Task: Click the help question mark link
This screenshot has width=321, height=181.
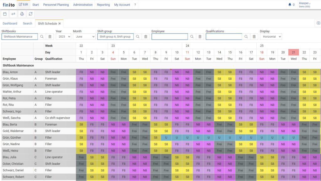Action: (135, 4)
